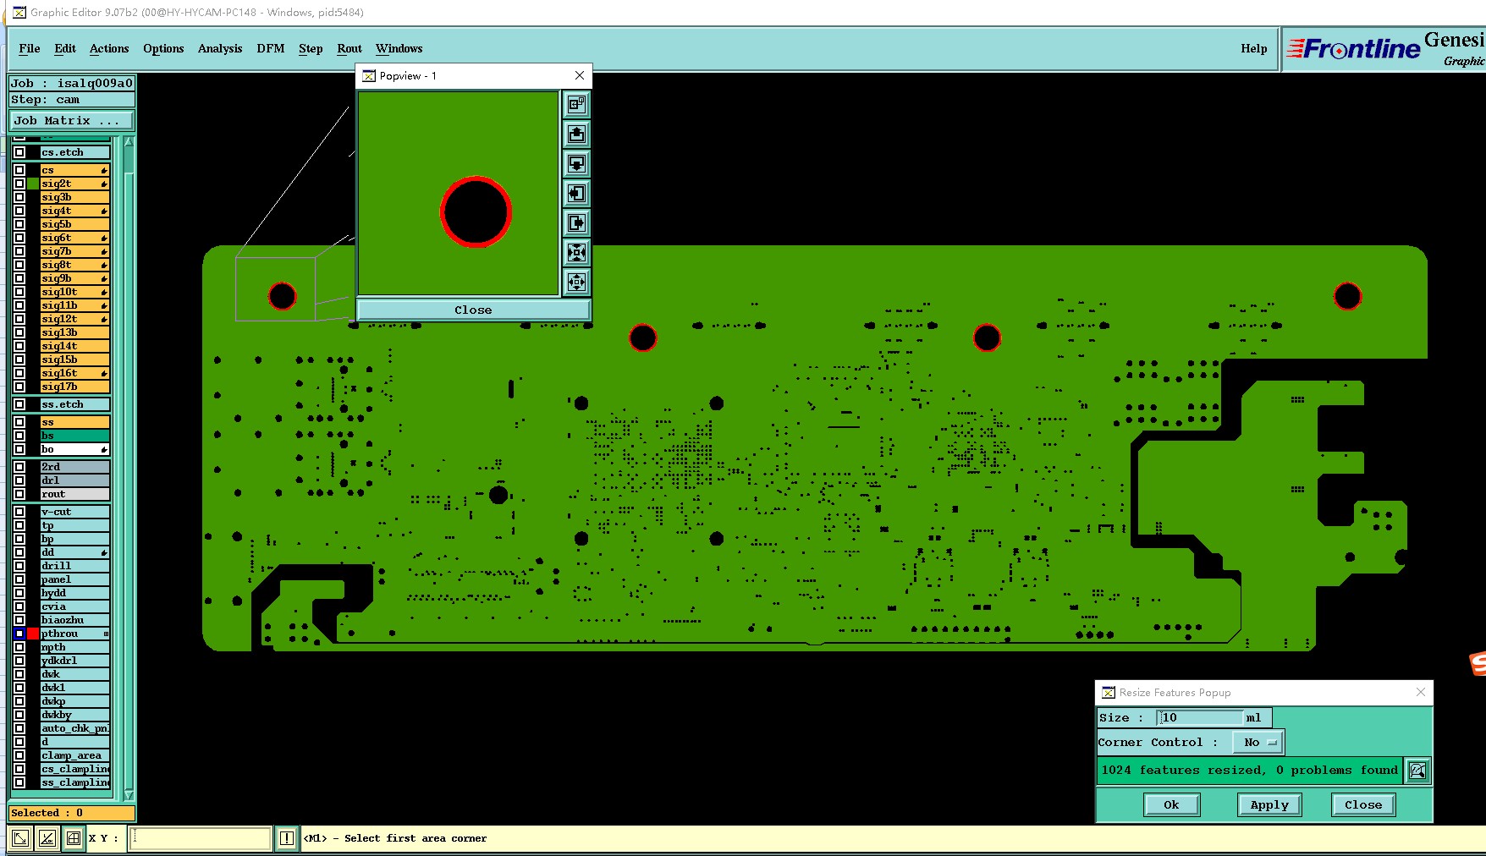Image resolution: width=1486 pixels, height=856 pixels.
Task: Select the layer name bs
Action: [75, 436]
